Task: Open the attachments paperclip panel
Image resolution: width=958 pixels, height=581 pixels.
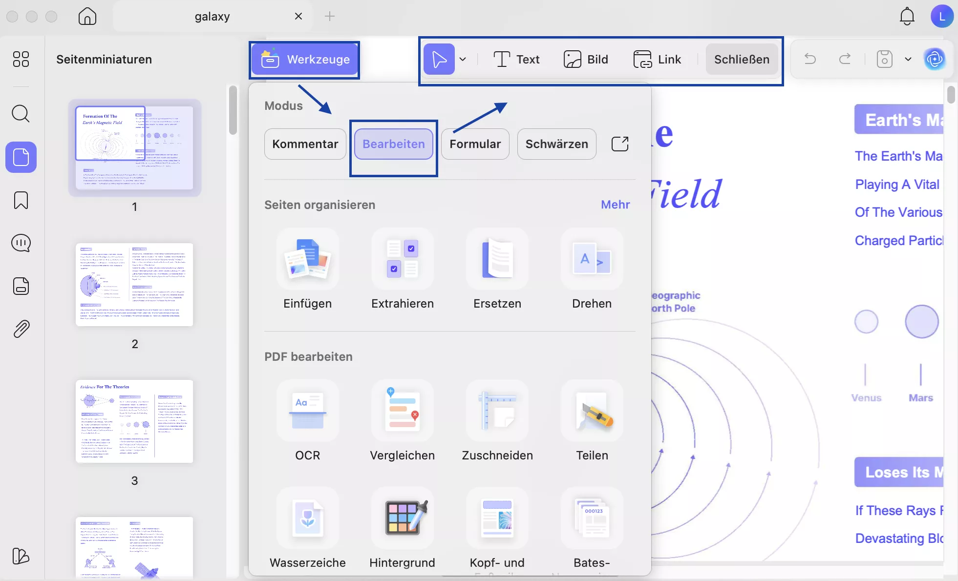Action: (x=21, y=329)
